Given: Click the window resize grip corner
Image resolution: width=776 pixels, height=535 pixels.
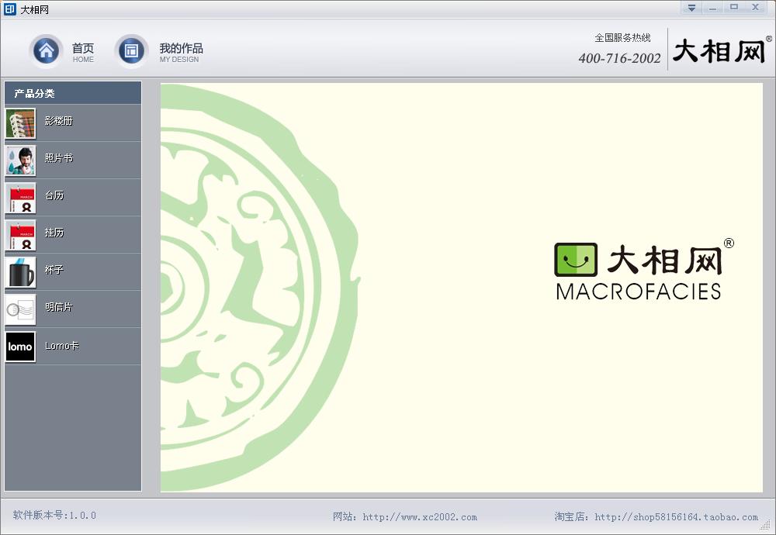Looking at the screenshot, I should tap(766, 525).
